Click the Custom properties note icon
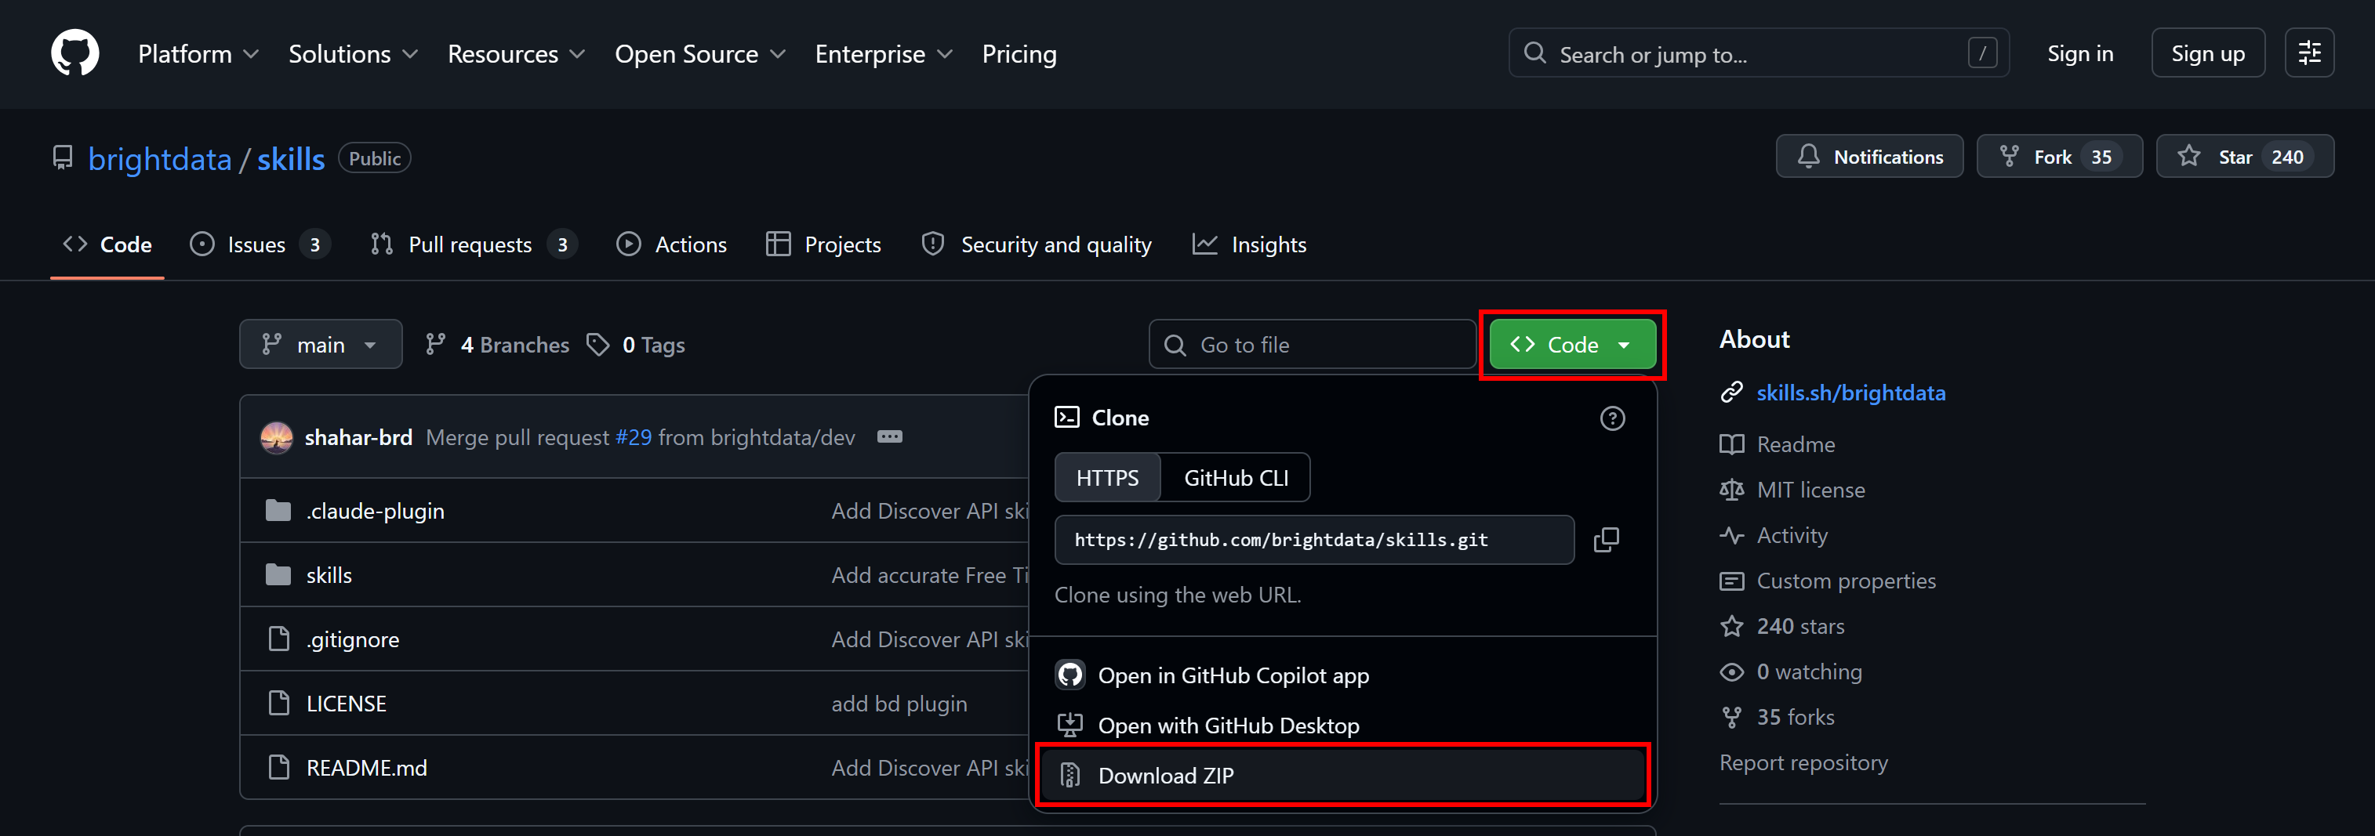2375x836 pixels. click(1731, 581)
